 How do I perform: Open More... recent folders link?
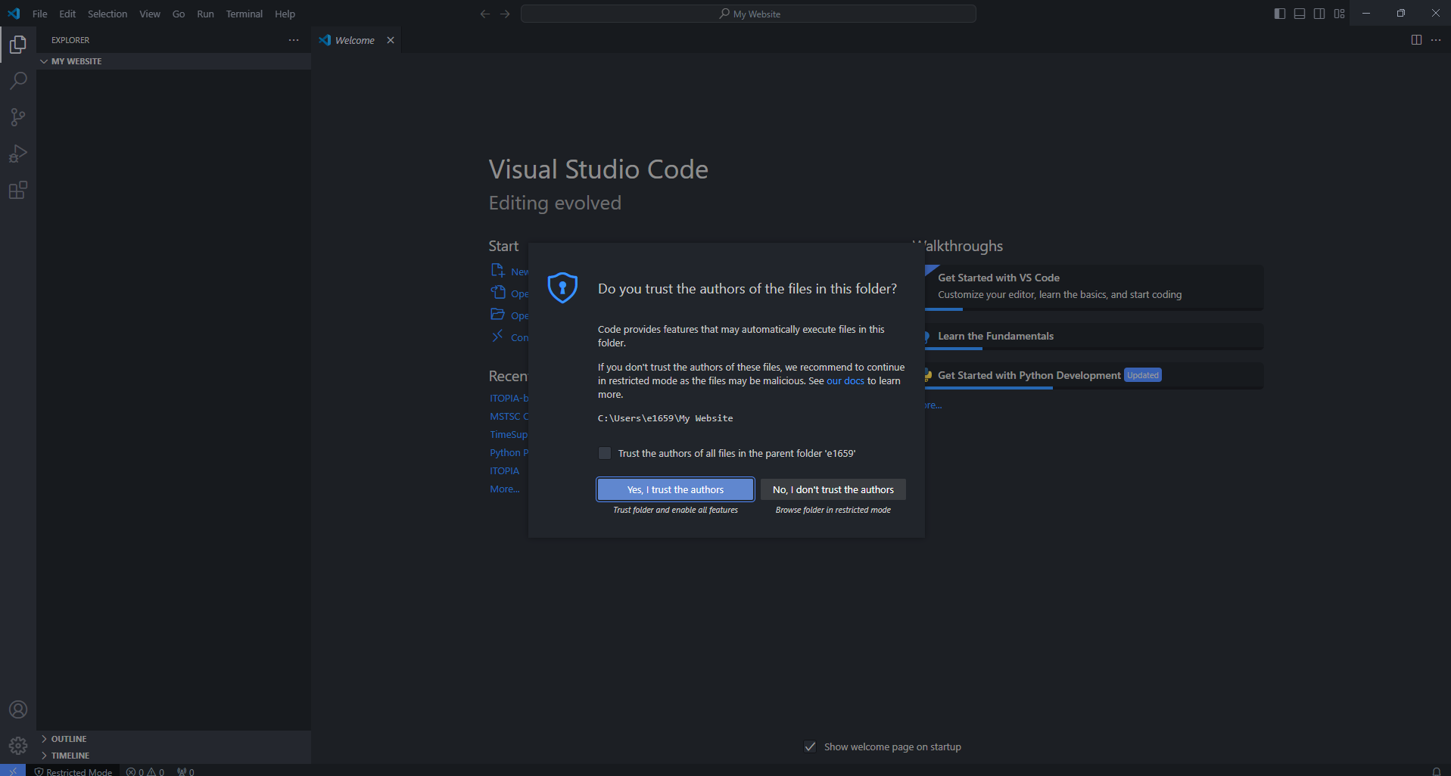(x=504, y=489)
